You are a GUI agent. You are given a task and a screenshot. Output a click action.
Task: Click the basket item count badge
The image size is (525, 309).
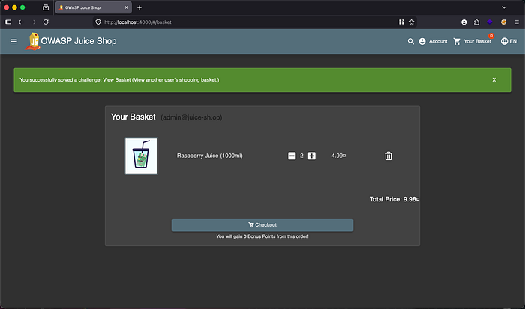pos(490,36)
